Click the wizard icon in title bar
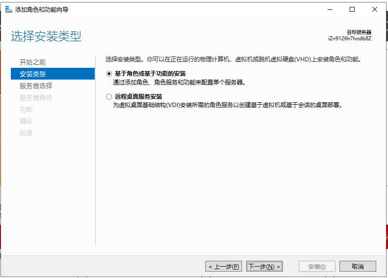The width and height of the screenshot is (388, 278). tap(9, 10)
